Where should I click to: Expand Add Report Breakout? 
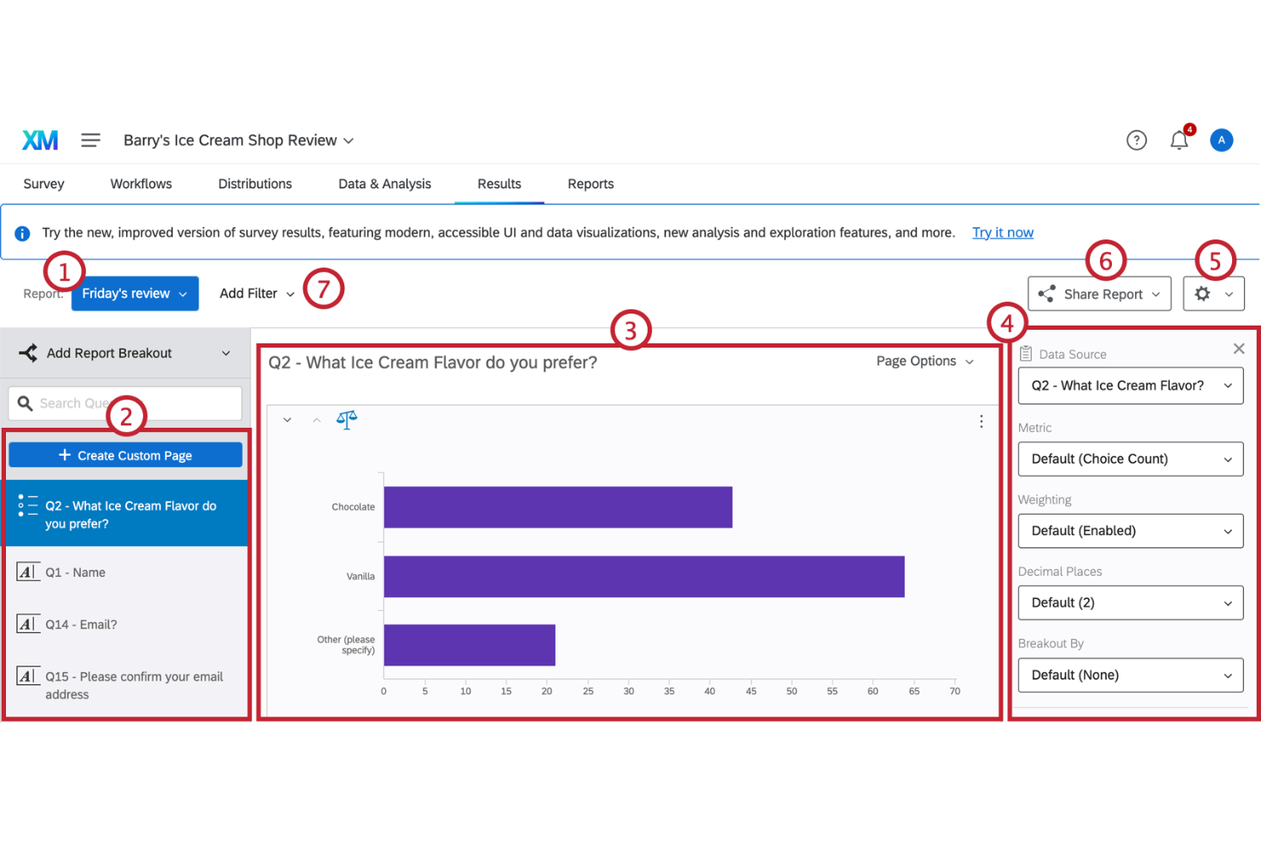click(125, 354)
